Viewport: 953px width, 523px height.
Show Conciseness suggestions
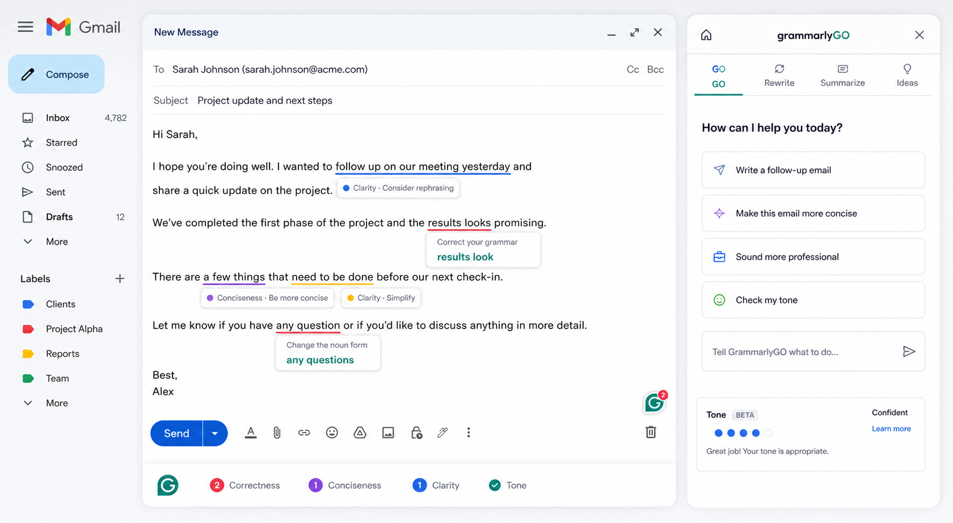point(345,485)
